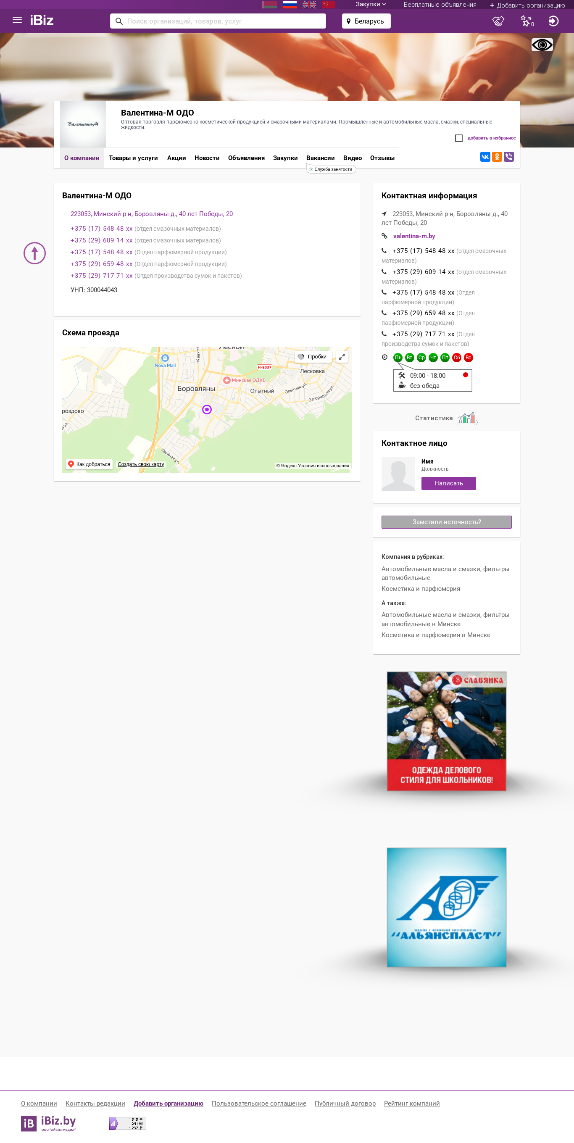
Task: Toggle the Пробки traffic layer on map
Action: 313,357
